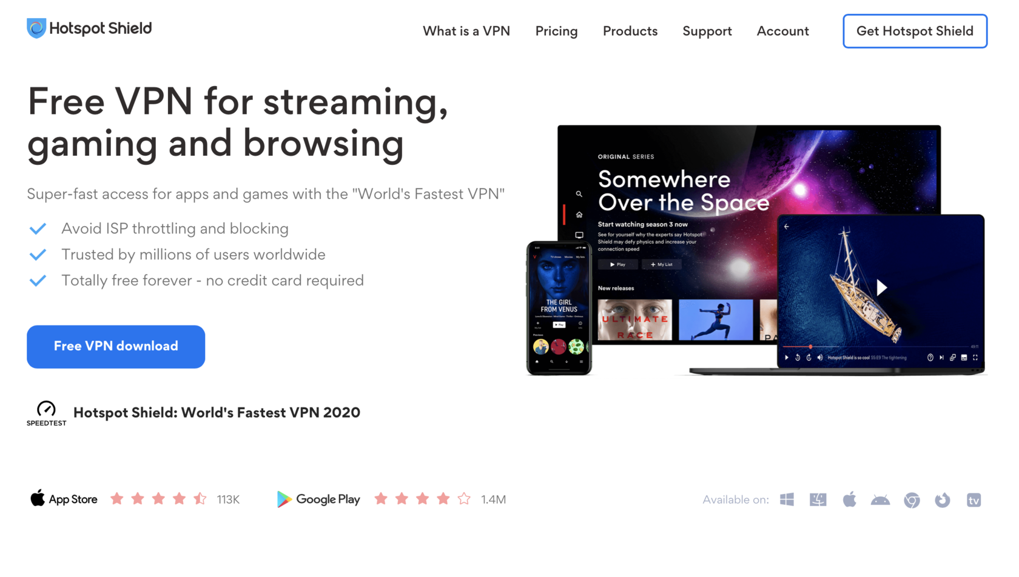This screenshot has height=577, width=1019.
Task: Click the Google Play star rating
Action: coord(422,499)
